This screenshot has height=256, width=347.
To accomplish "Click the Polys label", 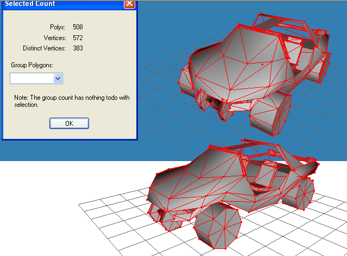I will click(58, 27).
